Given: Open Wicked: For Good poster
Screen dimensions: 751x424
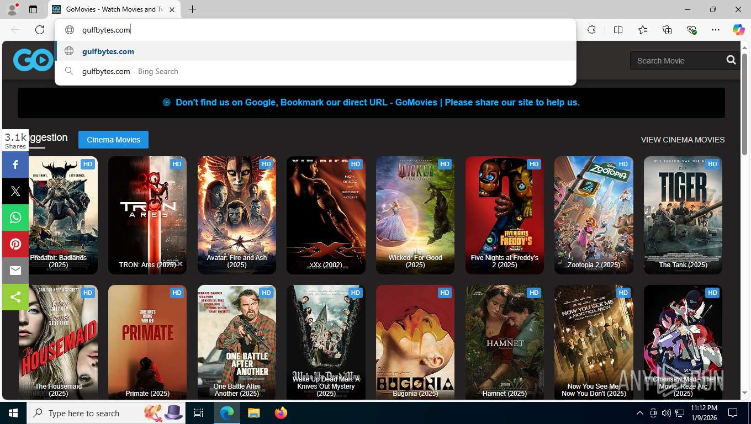Looking at the screenshot, I should click(x=415, y=215).
